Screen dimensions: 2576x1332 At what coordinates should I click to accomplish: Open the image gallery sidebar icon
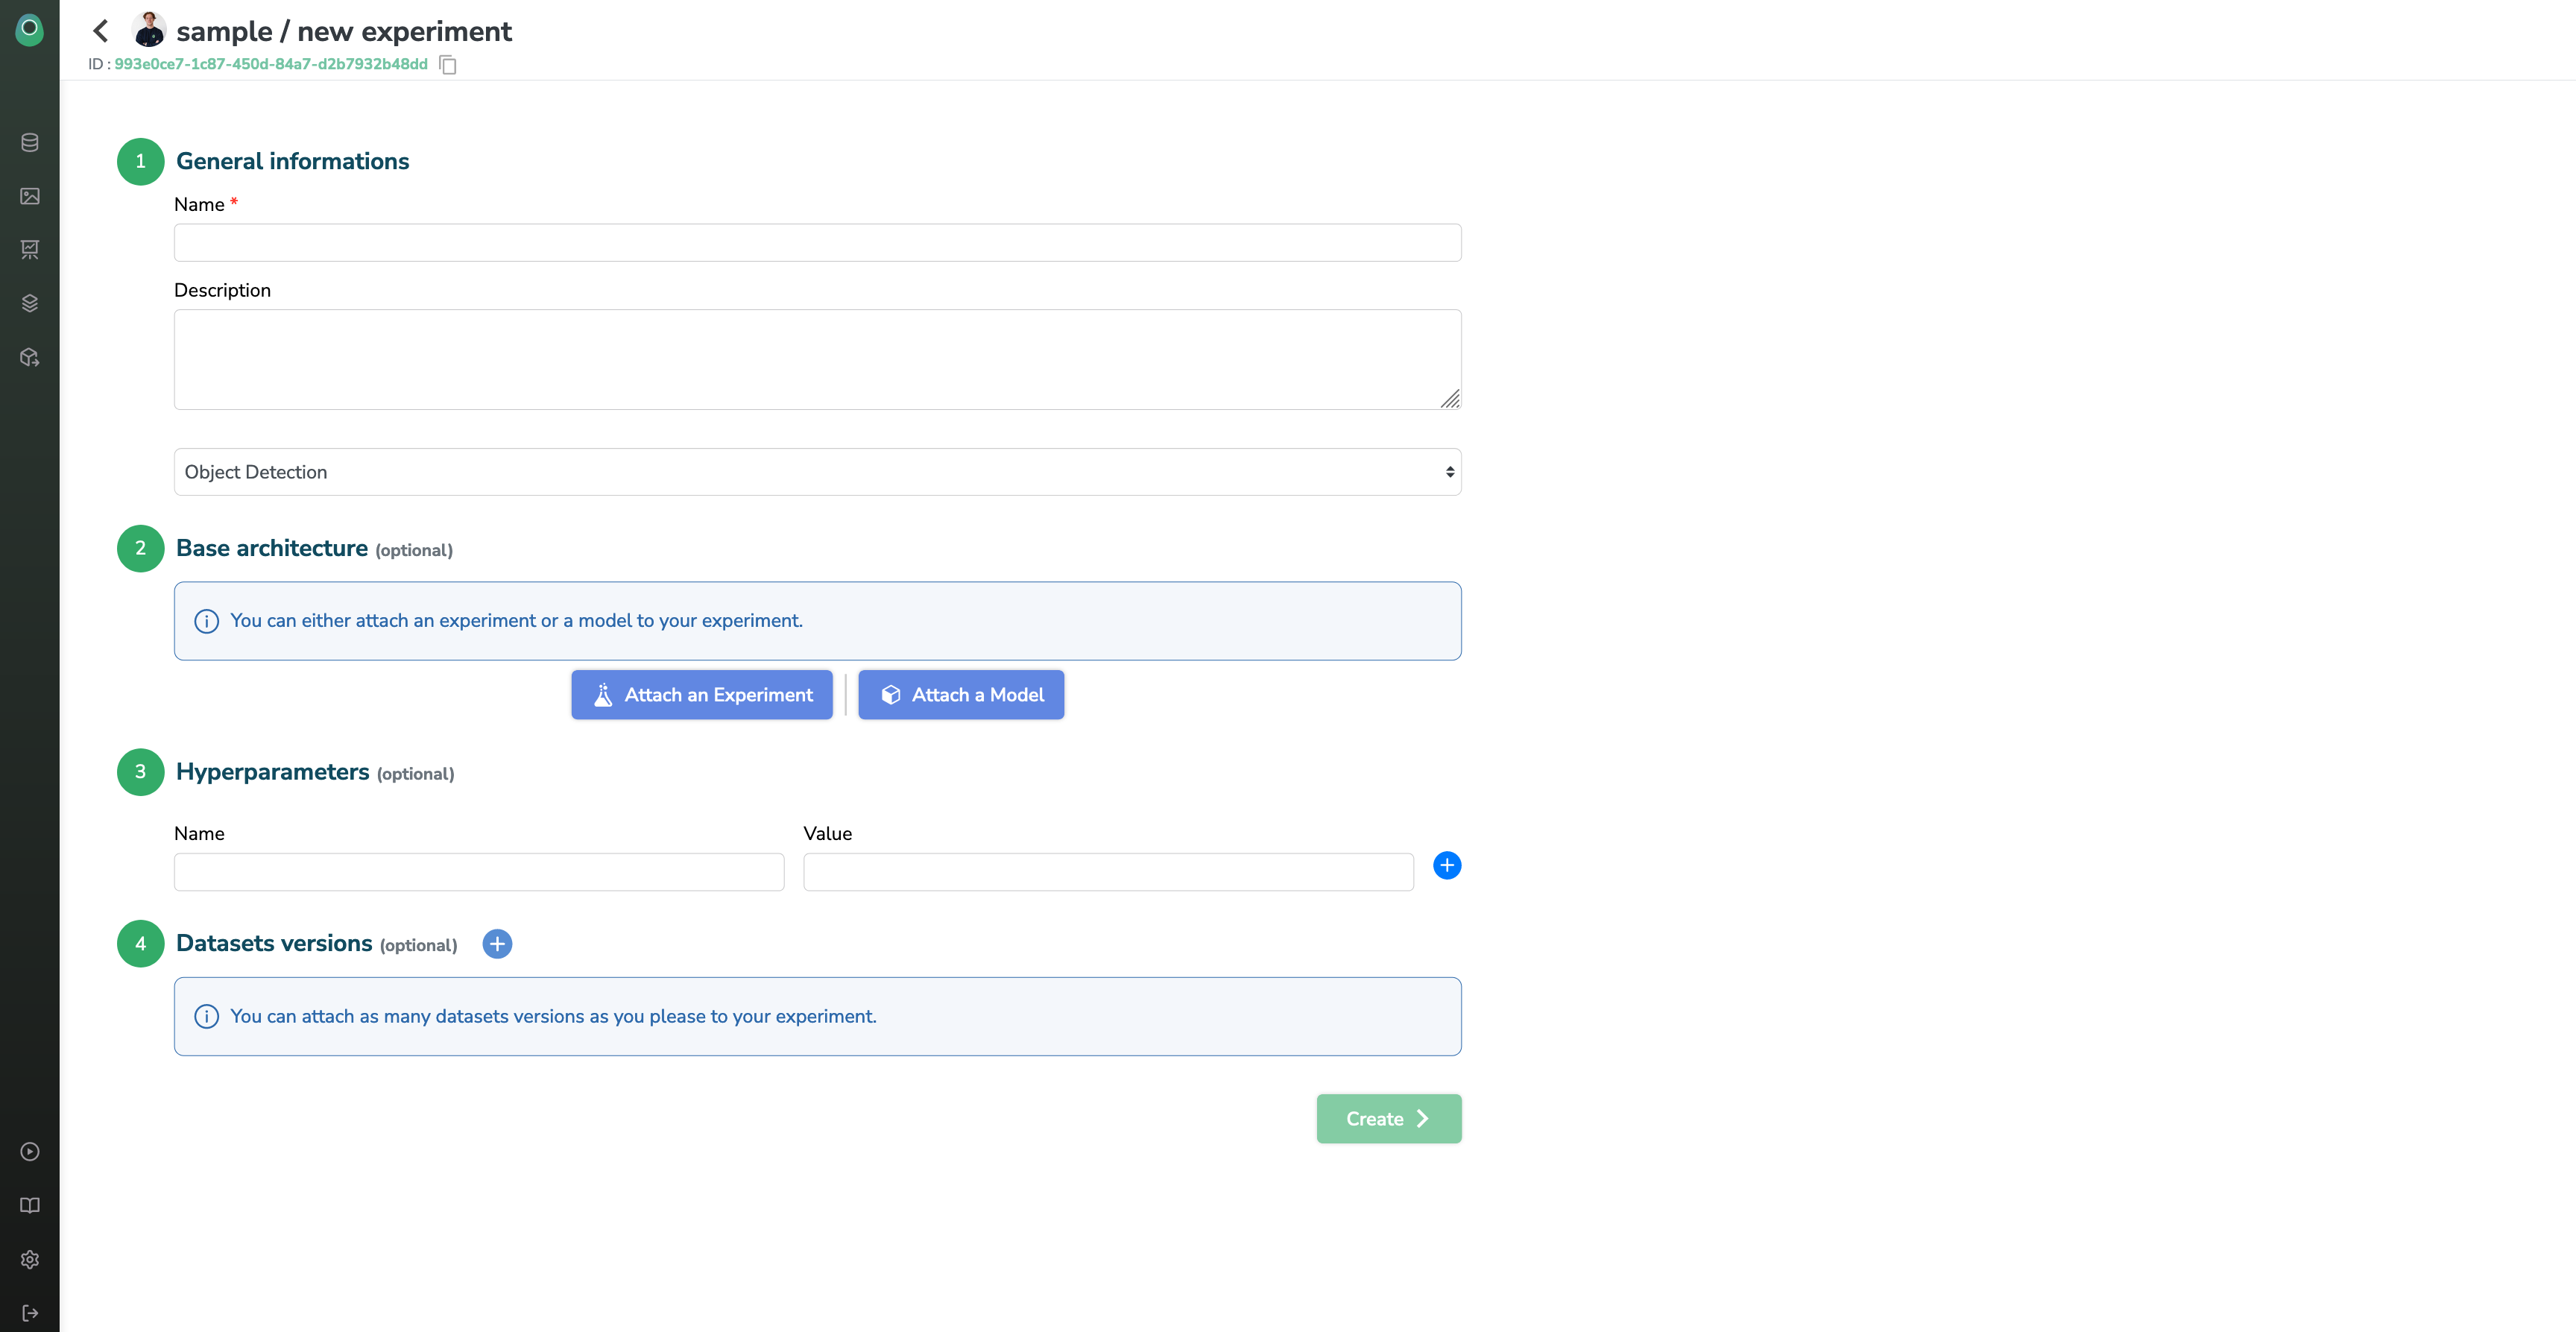pyautogui.click(x=30, y=196)
